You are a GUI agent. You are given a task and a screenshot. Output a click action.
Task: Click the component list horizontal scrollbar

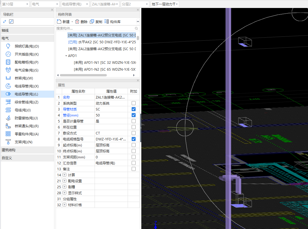coord(83,75)
